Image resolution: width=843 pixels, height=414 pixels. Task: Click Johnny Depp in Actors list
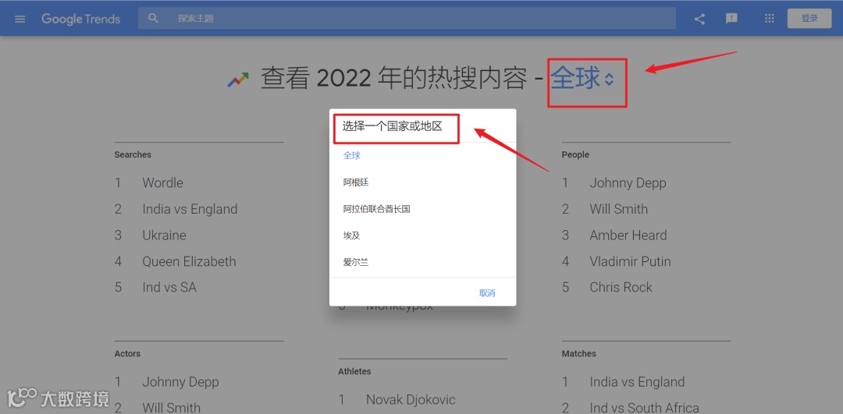180,382
